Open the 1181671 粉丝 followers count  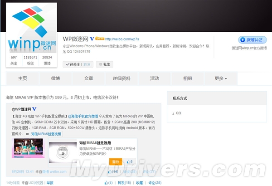click(30, 60)
